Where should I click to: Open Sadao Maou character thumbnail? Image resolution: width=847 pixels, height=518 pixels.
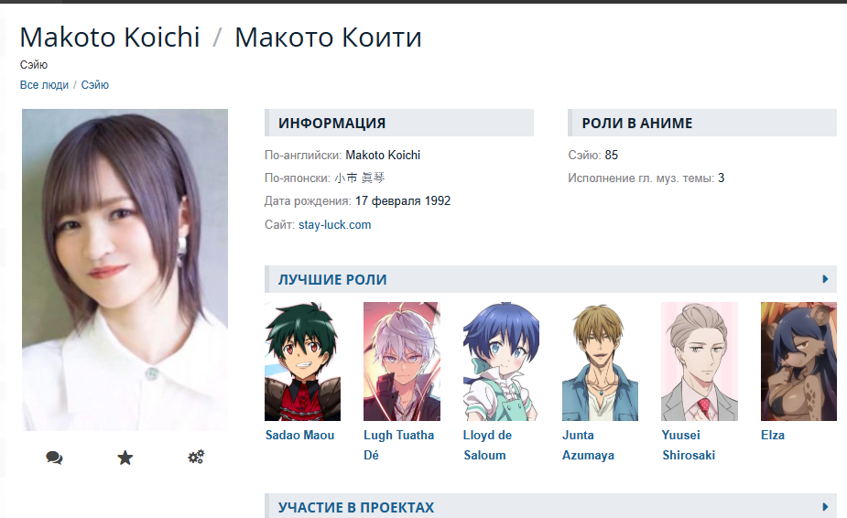(x=302, y=362)
